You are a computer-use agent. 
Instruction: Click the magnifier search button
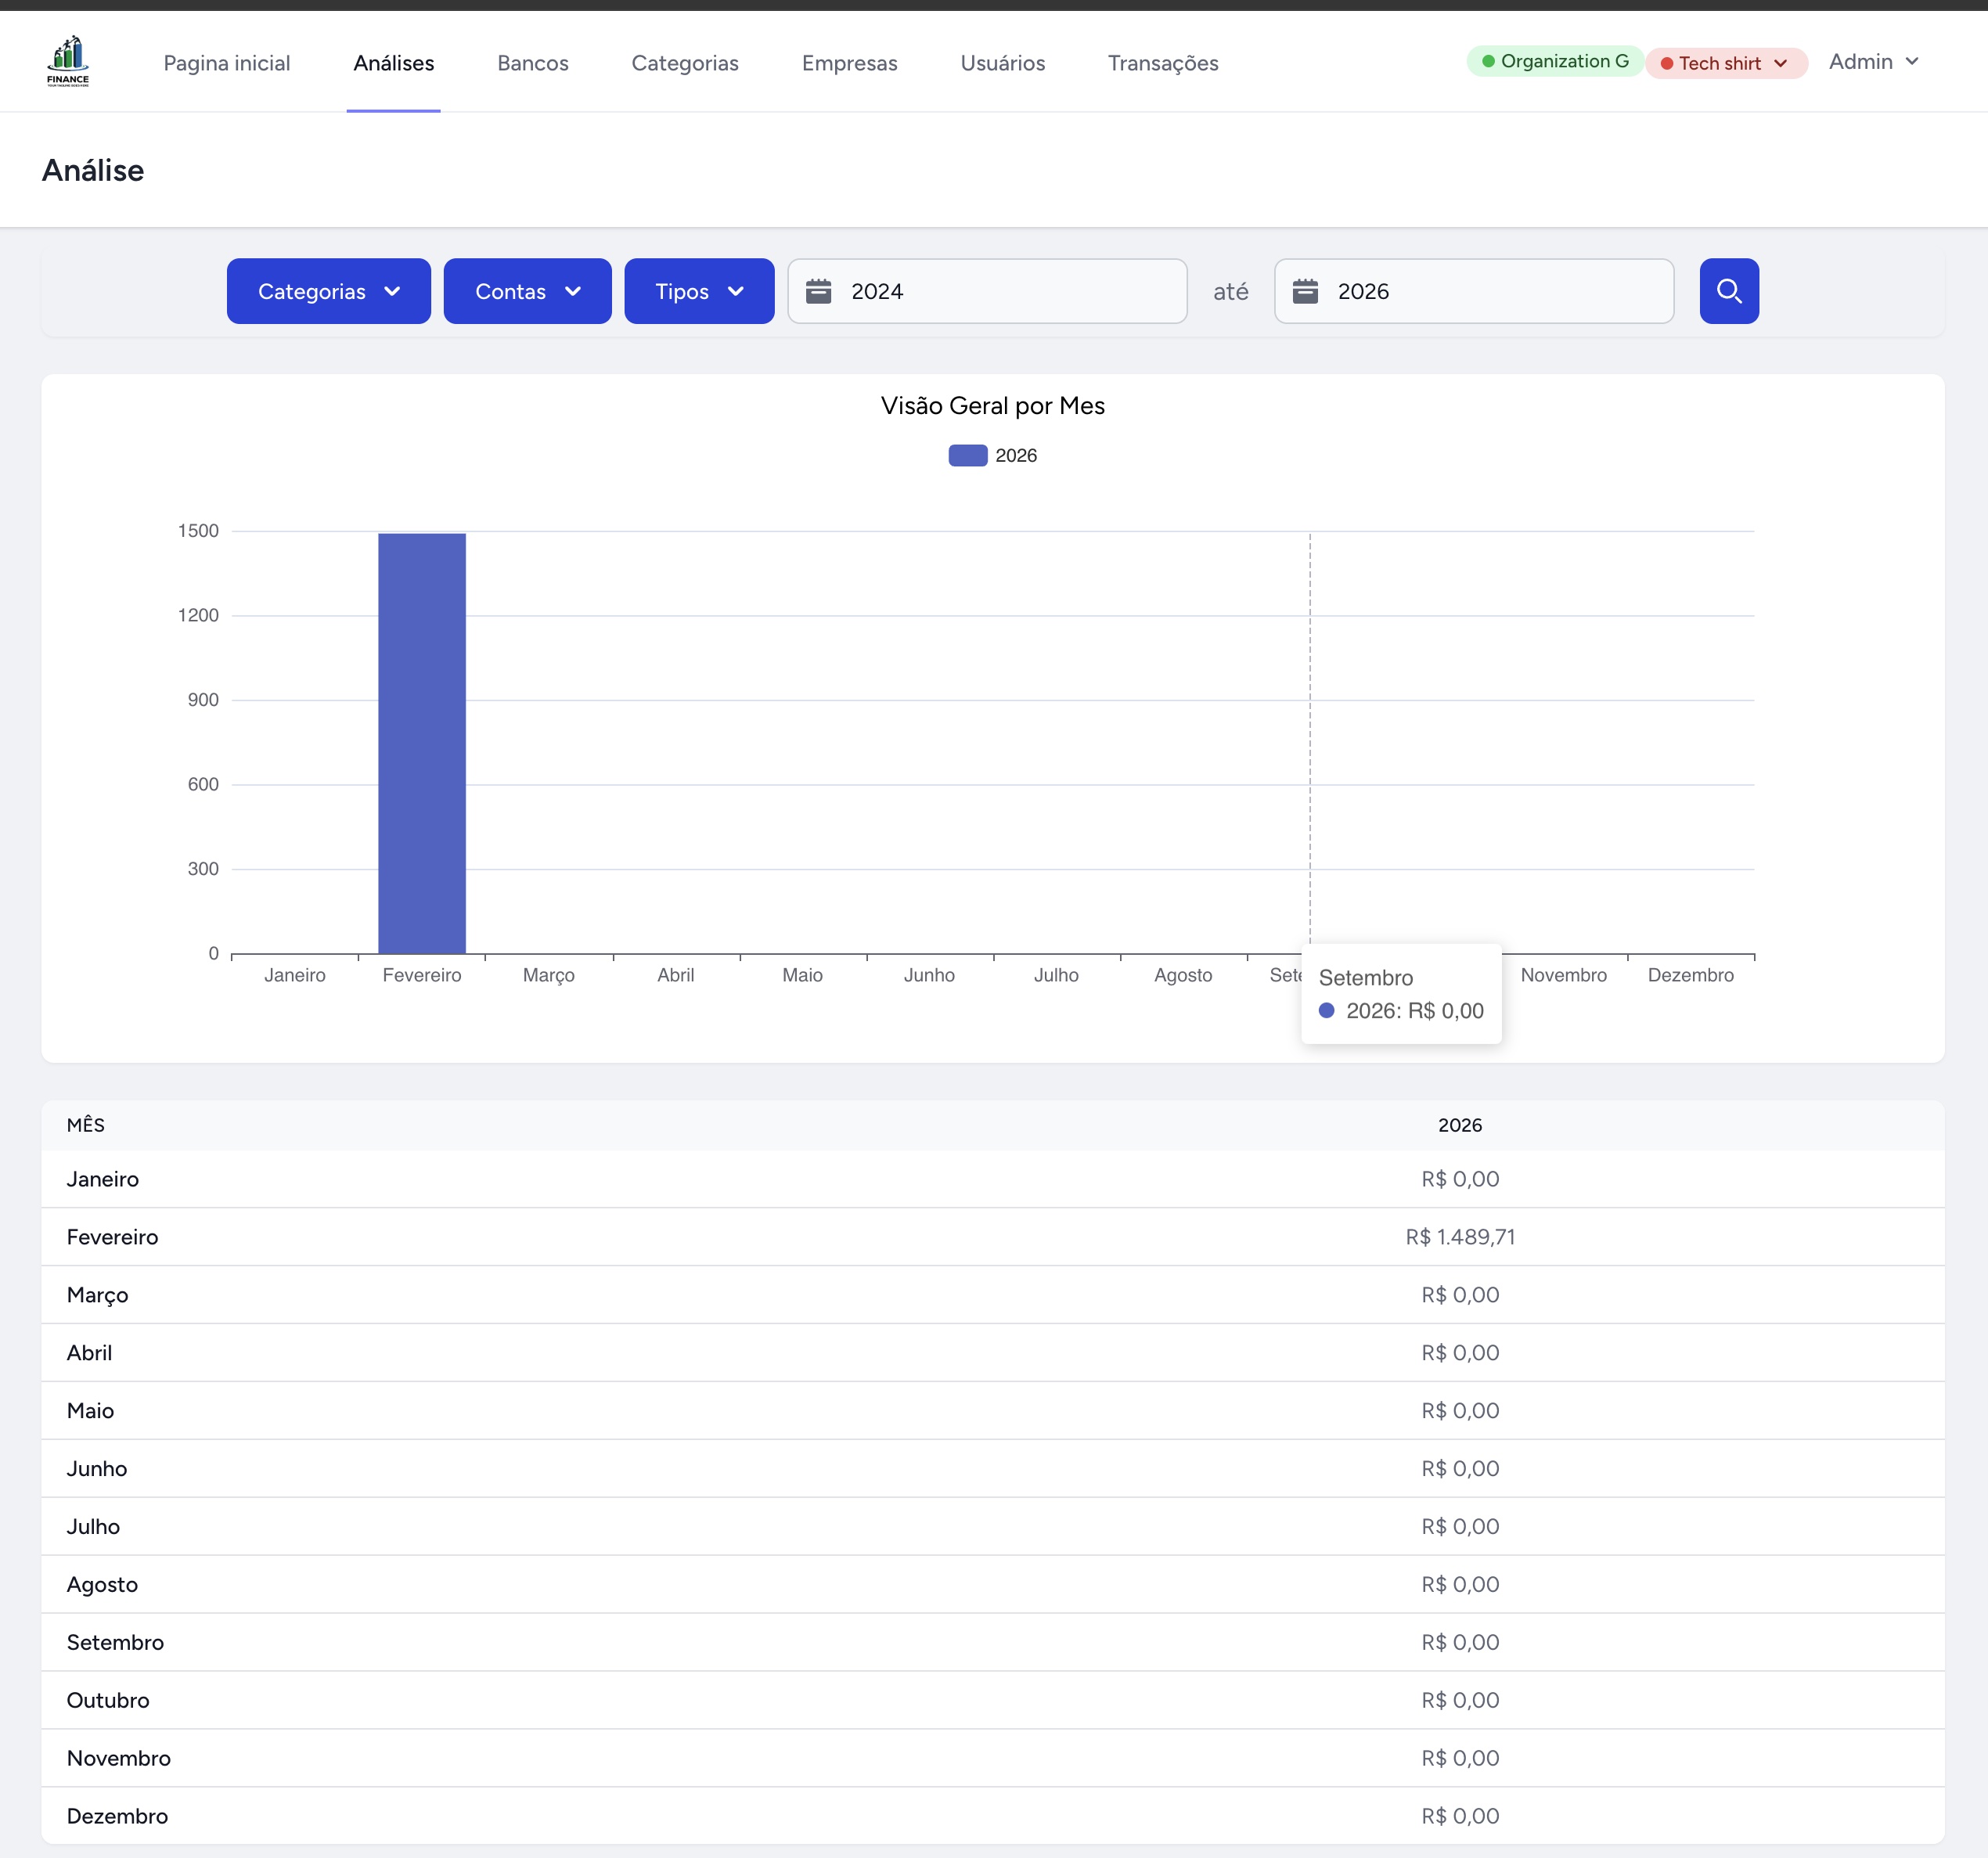1729,291
